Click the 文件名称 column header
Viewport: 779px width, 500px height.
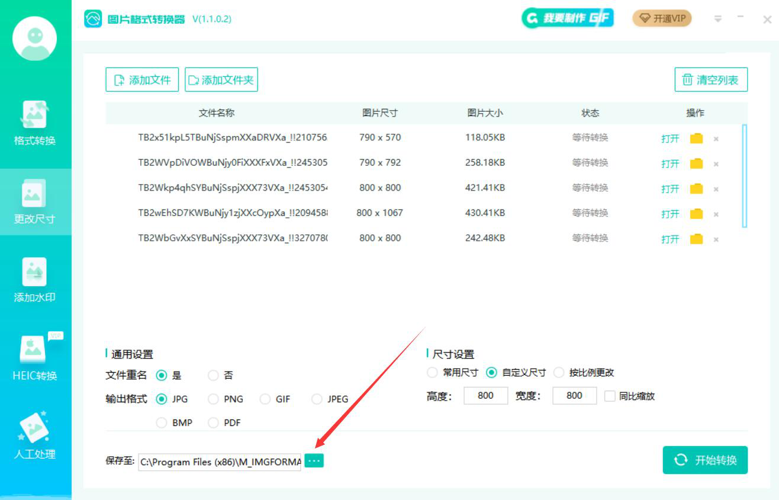(x=217, y=112)
